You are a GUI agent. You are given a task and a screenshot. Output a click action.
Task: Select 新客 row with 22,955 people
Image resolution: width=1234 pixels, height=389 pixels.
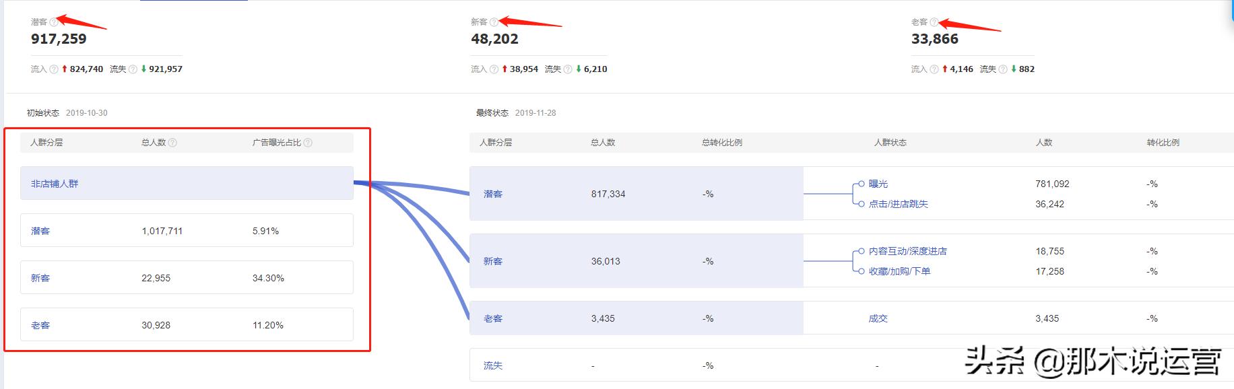click(187, 277)
